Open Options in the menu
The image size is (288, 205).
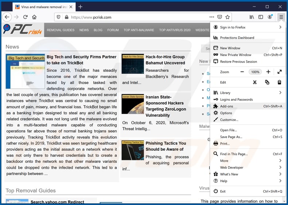pos(226,113)
